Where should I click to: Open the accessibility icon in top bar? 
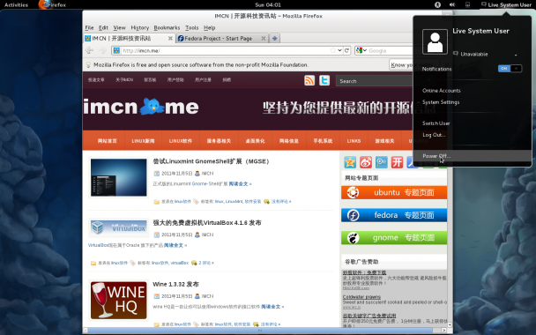[437, 4]
